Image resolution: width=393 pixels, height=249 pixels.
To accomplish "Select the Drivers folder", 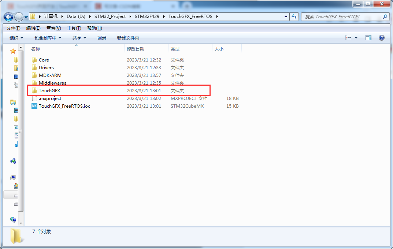I will coord(46,68).
